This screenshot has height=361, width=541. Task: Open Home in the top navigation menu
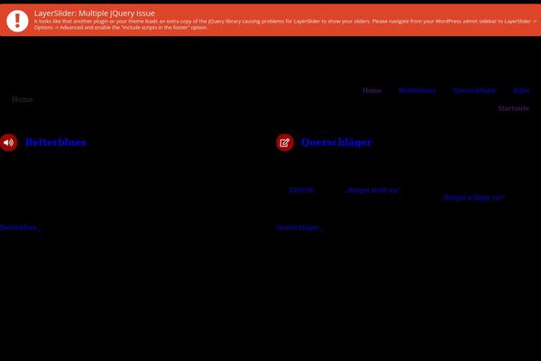pos(371,90)
